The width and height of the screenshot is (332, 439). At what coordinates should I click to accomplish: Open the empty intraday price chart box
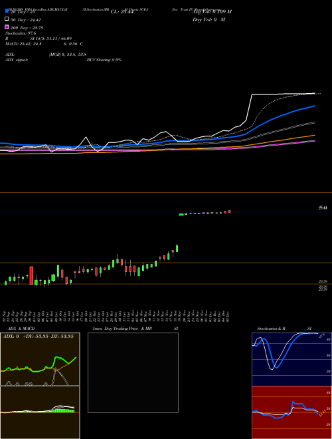tap(133, 372)
